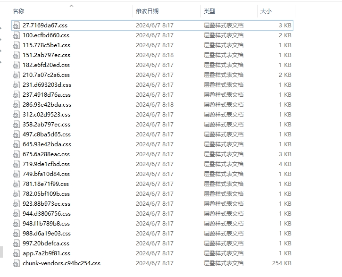Click the file icon of 497.c8ba5d65.css
The height and width of the screenshot is (277, 342).
pos(16,134)
